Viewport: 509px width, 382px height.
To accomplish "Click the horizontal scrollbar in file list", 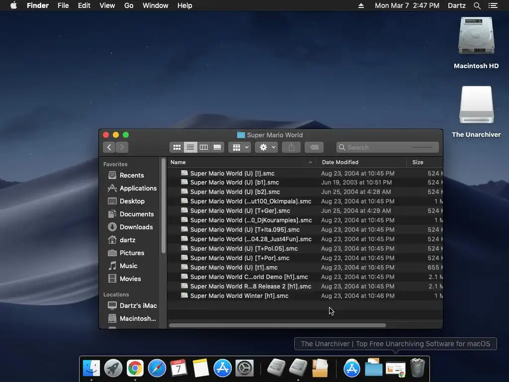I will pos(277,325).
